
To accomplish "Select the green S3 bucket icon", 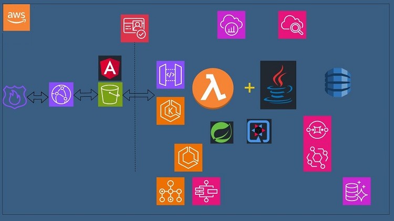I will 110,95.
